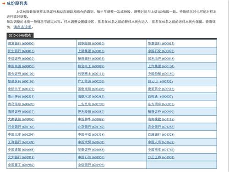Open 中国船舶 (600150) stock link
The height and width of the screenshot is (172, 229).
[x=161, y=74]
